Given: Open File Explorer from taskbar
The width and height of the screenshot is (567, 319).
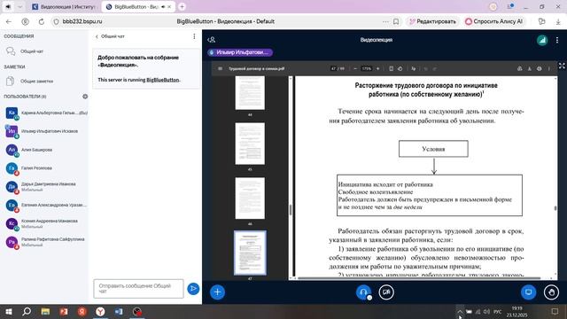Looking at the screenshot, I should (45, 311).
